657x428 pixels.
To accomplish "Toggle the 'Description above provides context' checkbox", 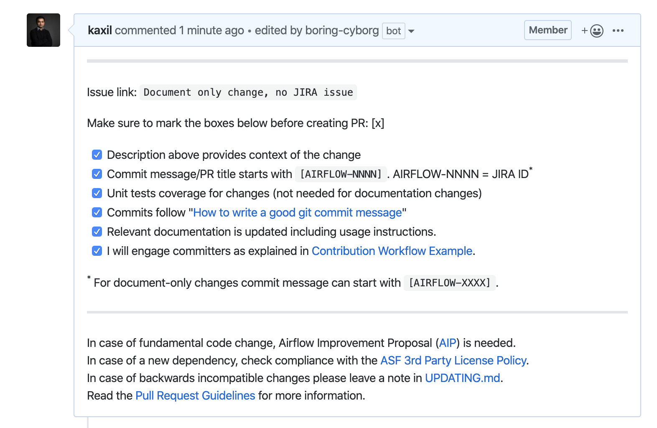I will [x=97, y=155].
